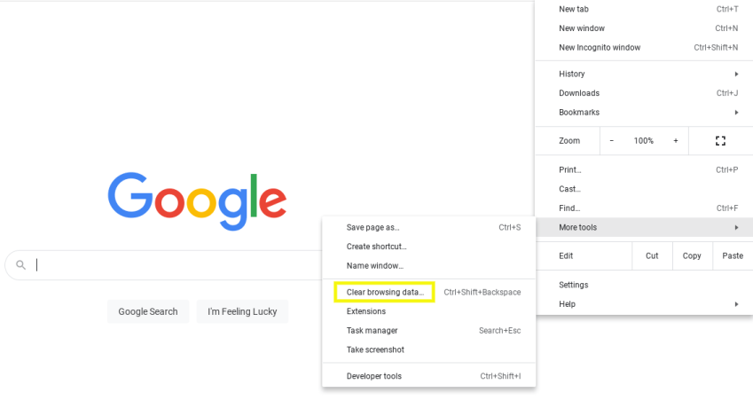The width and height of the screenshot is (753, 416).
Task: Select Save page as option
Action: point(373,228)
